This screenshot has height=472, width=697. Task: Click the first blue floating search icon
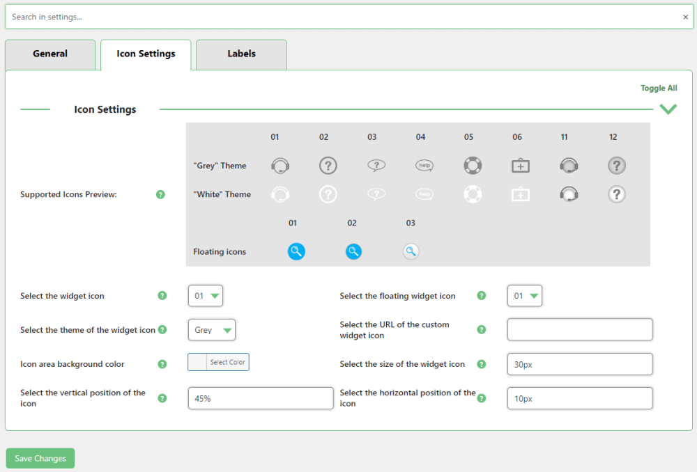pos(296,252)
